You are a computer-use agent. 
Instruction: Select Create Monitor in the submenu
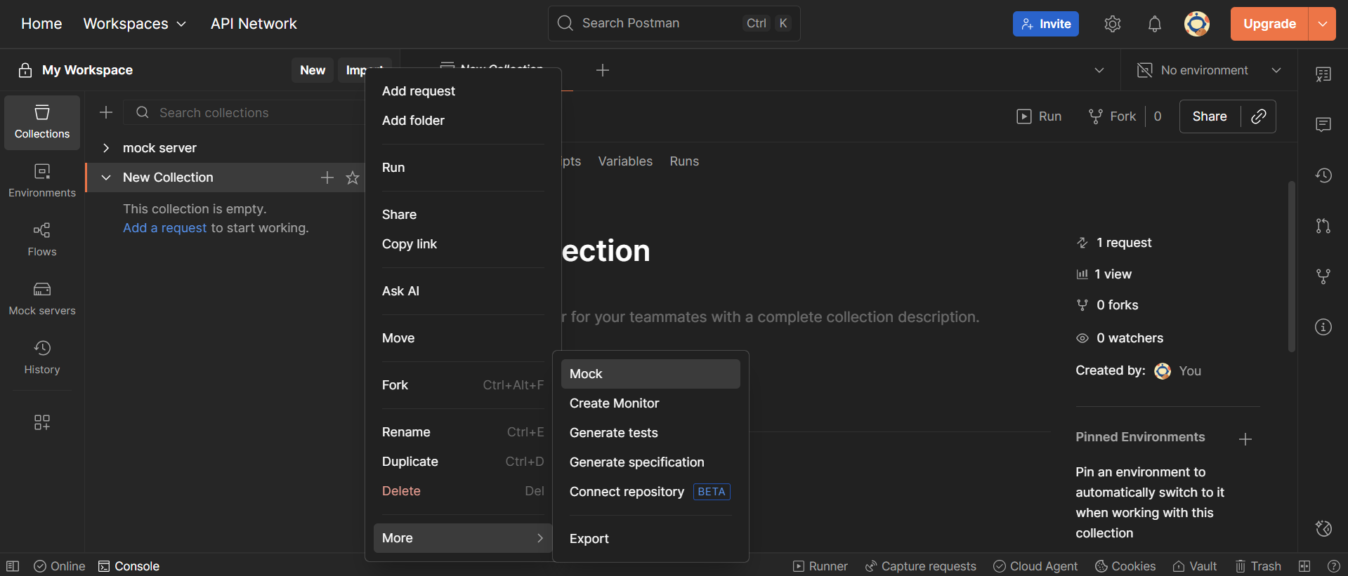click(x=650, y=403)
